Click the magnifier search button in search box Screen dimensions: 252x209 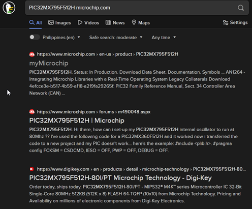pos(241,8)
